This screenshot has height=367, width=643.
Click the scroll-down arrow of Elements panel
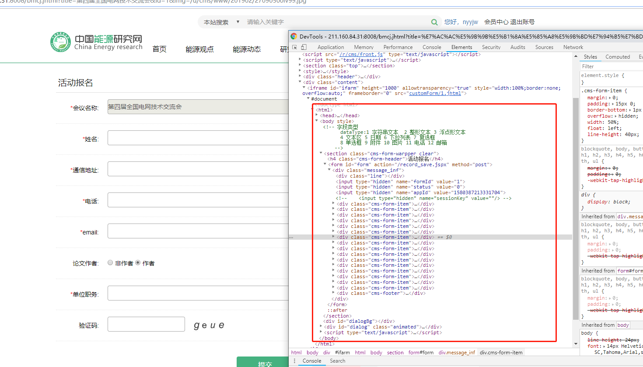[x=576, y=344]
